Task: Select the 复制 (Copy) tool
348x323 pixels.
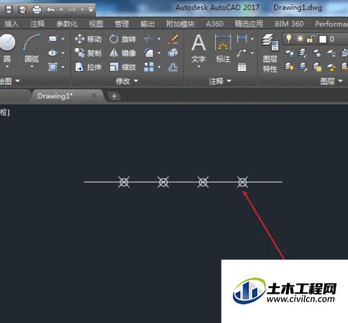Action: click(x=88, y=53)
